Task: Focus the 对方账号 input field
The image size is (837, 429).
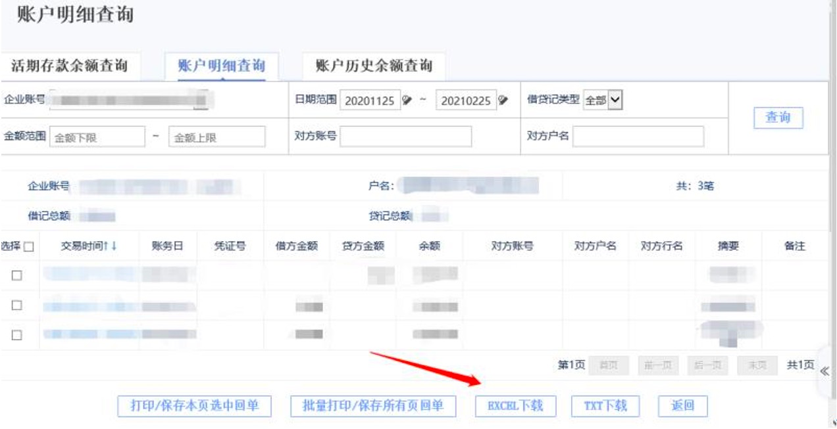Action: click(x=405, y=136)
